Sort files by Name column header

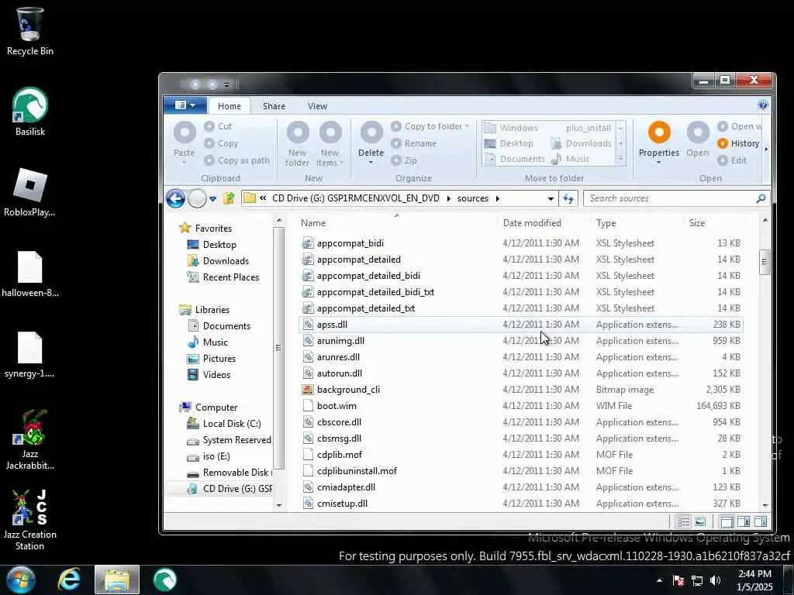tap(396, 222)
